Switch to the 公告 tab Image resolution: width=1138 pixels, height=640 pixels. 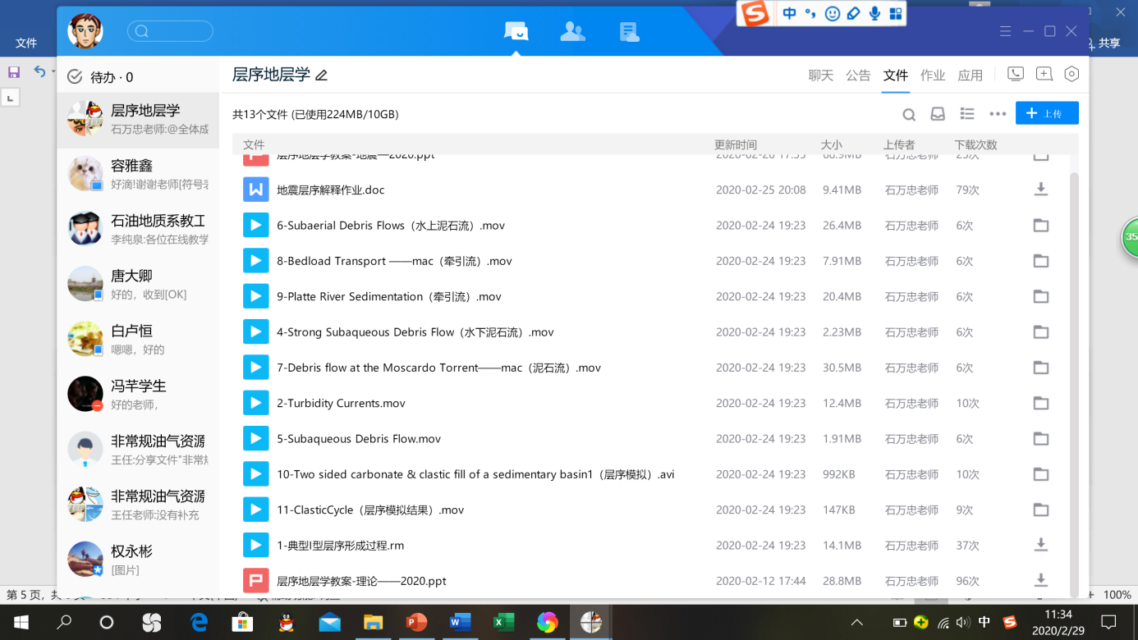[858, 75]
